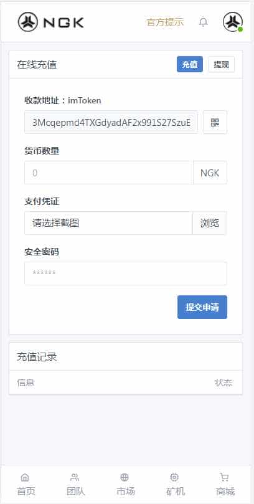Open the 矿机 miner chip icon
The width and height of the screenshot is (254, 504).
174,477
